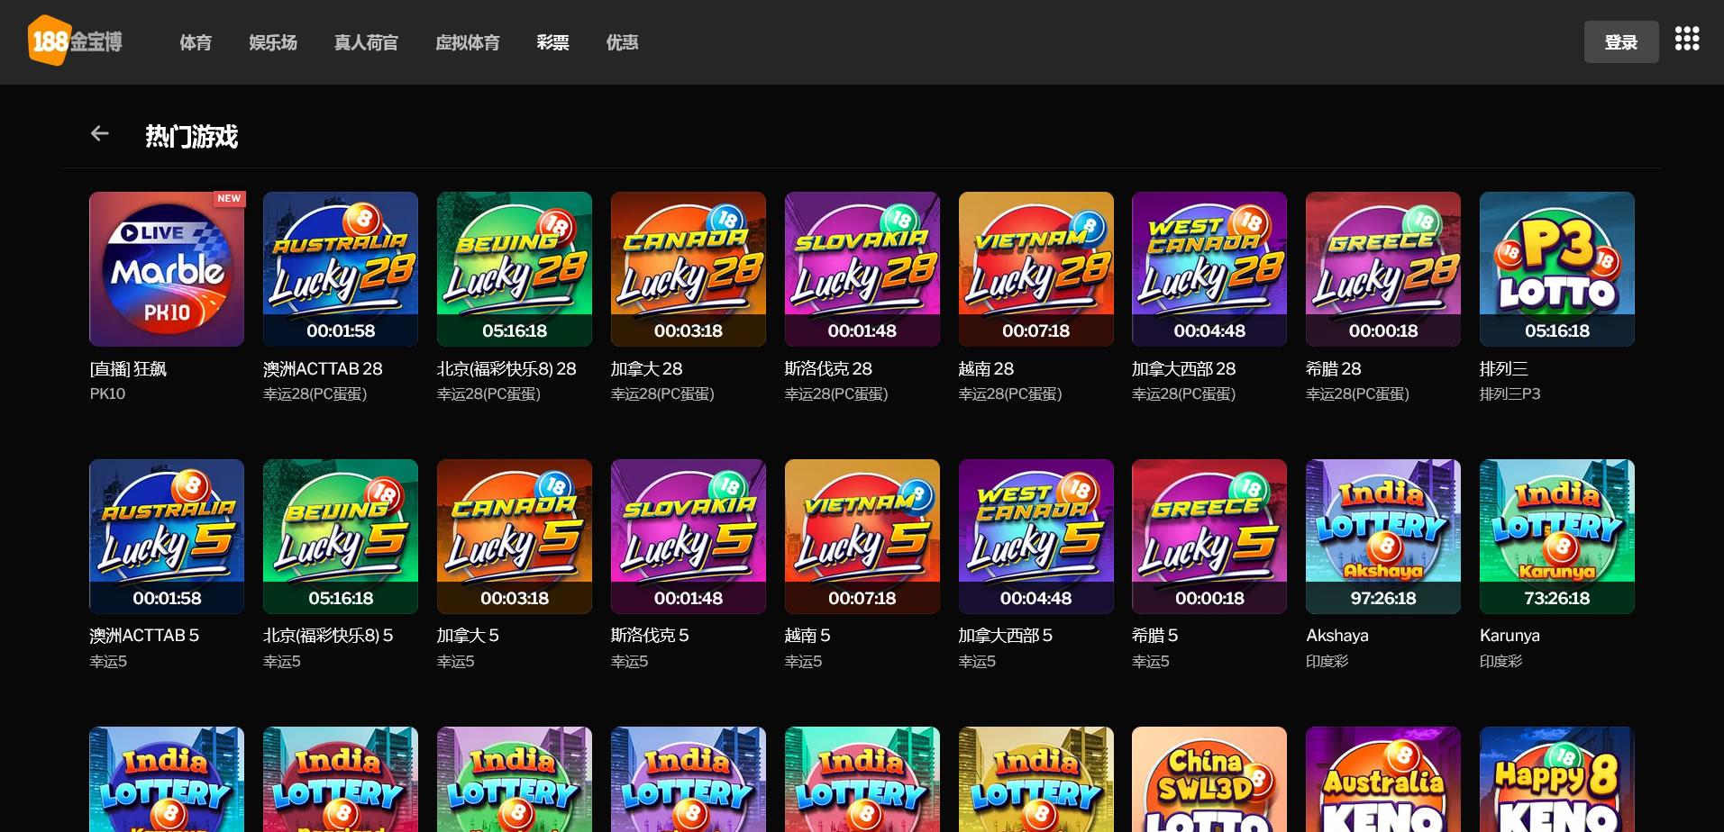Click the 越南 5 title text
Viewport: 1724px width, 832px height.
pyautogui.click(x=807, y=636)
